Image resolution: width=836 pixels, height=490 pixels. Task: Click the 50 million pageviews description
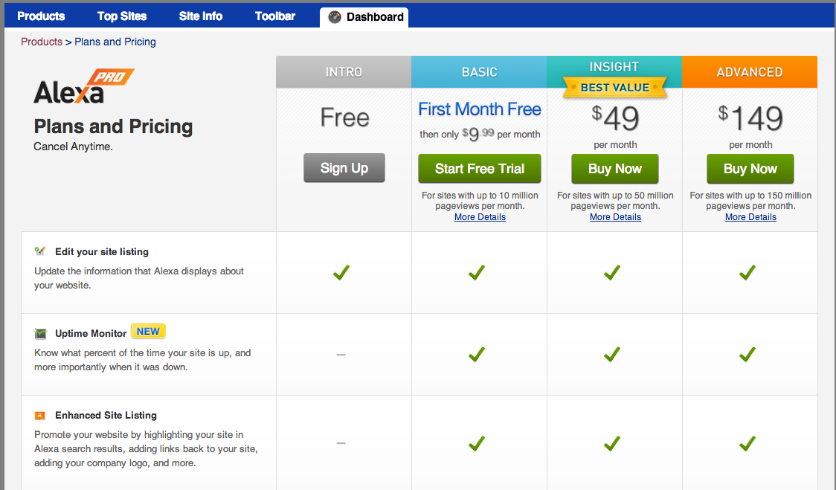tap(615, 201)
